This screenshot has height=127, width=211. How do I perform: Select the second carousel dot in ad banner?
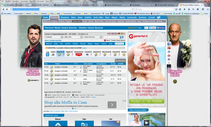pyautogui.click(x=75, y=108)
